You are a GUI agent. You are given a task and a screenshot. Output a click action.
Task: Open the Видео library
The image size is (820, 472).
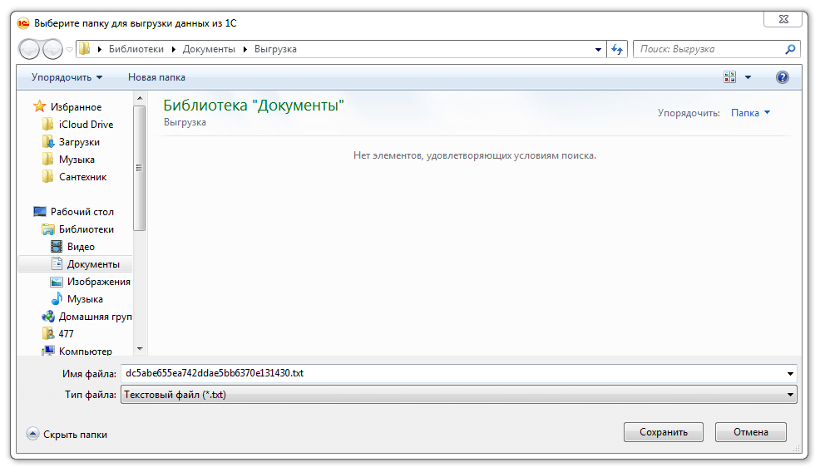point(81,247)
